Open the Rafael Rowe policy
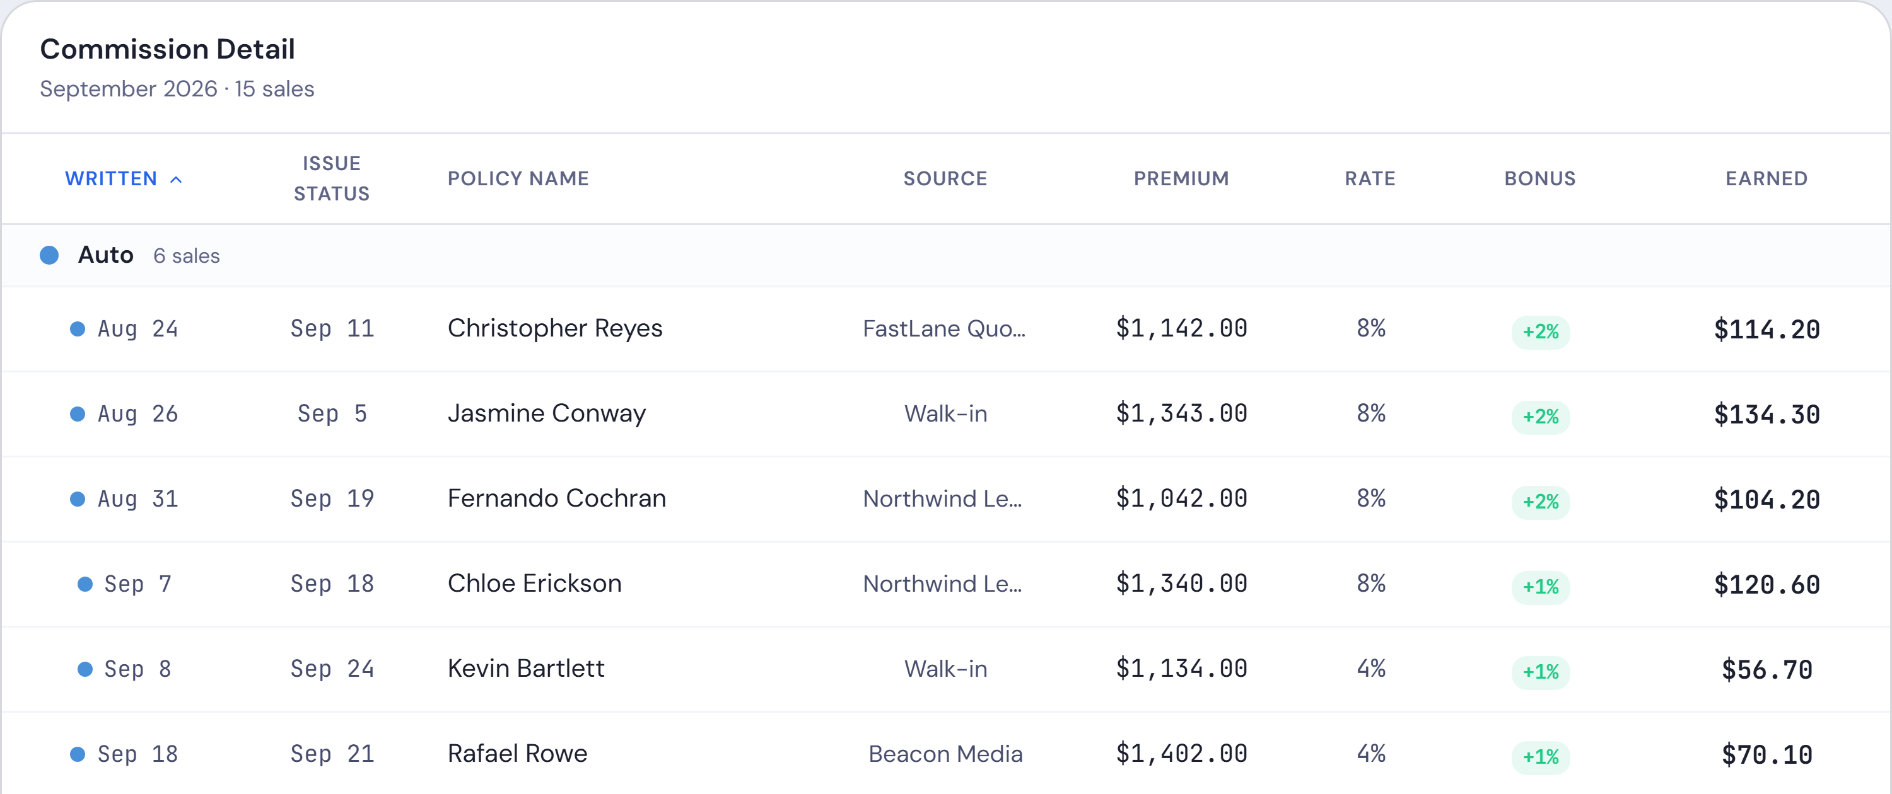The width and height of the screenshot is (1892, 794). (x=517, y=754)
